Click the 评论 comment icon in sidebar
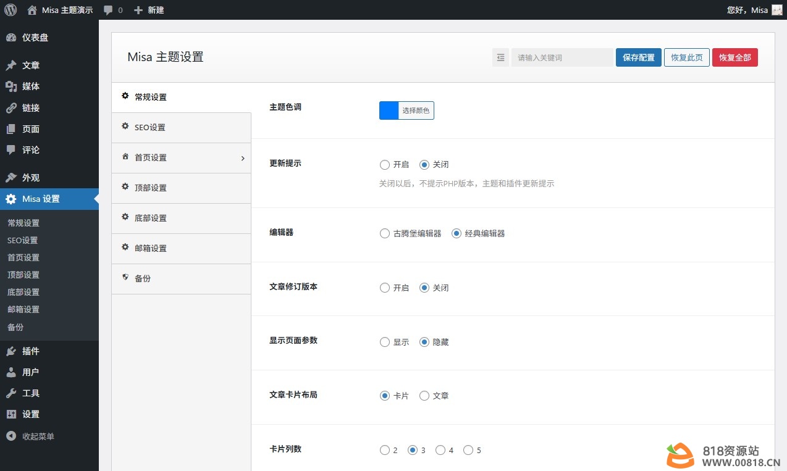Viewport: 787px width, 471px height. (11, 150)
